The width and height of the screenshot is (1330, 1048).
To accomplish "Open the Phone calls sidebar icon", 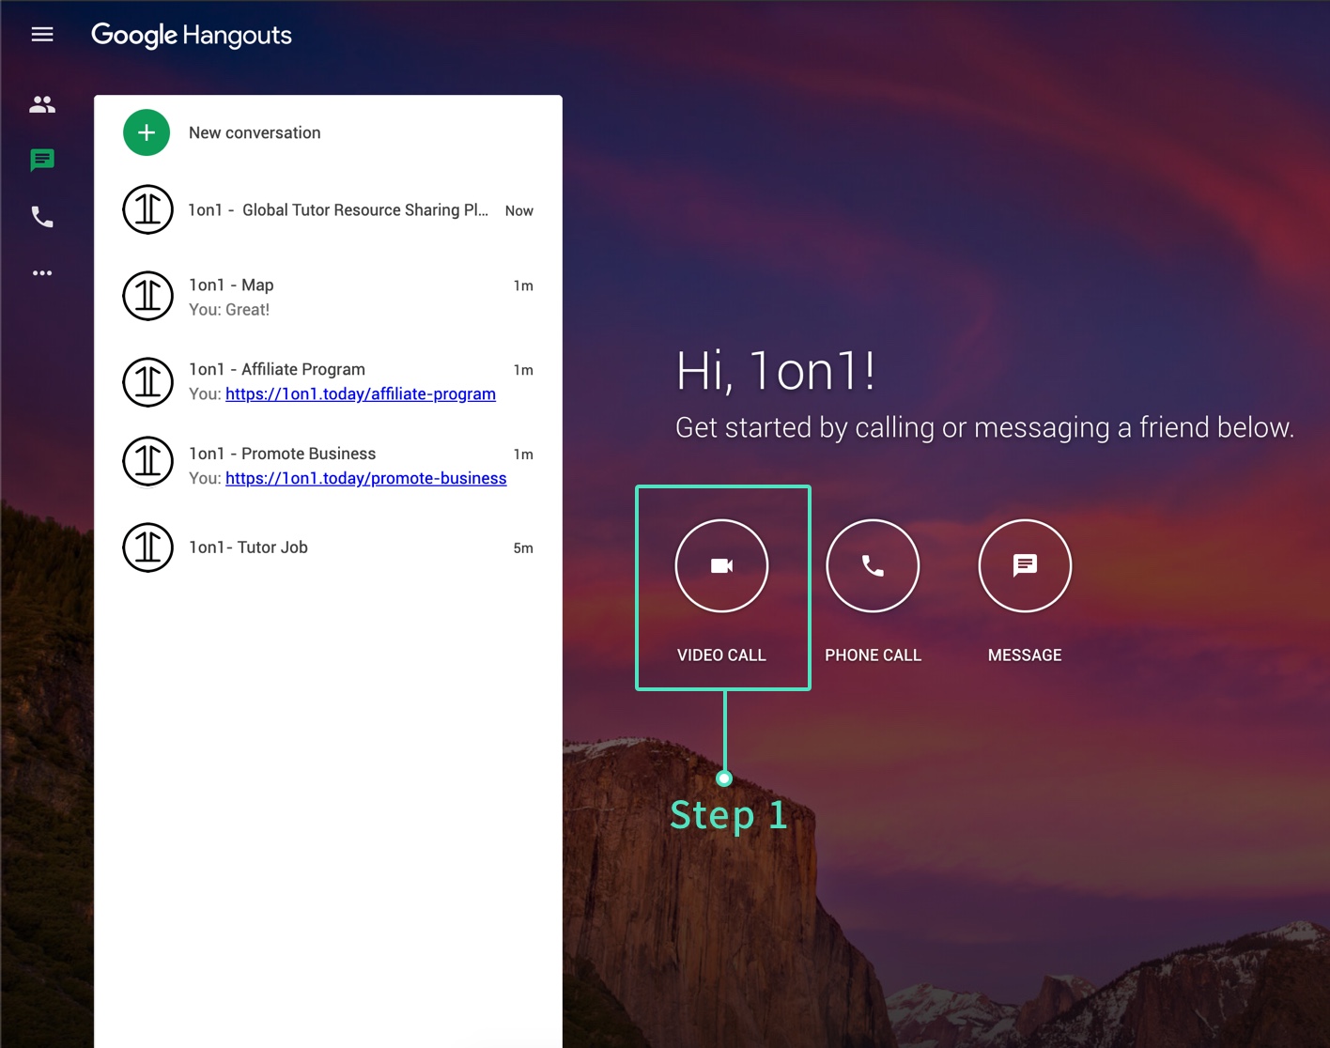I will coord(42,217).
